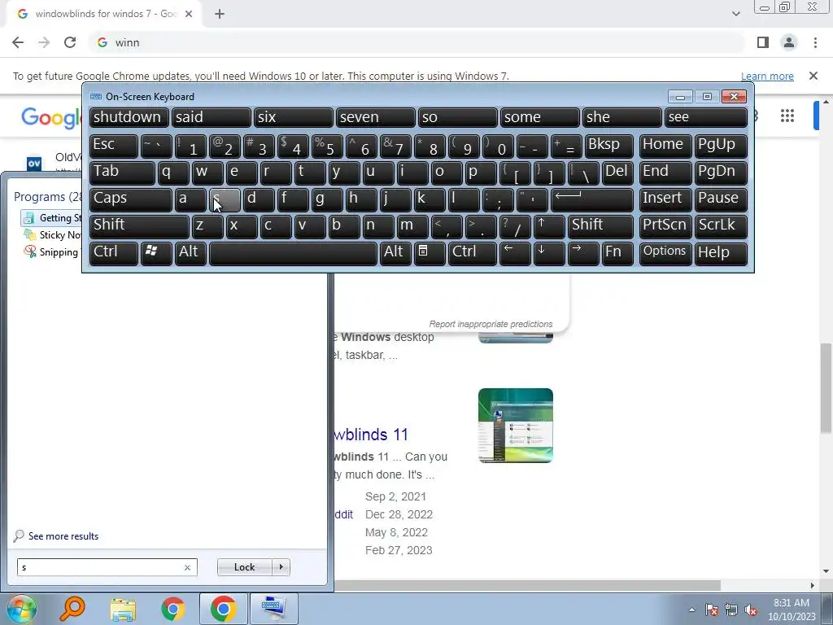
Task: Click the horizontal page scrollbar
Action: [527, 585]
